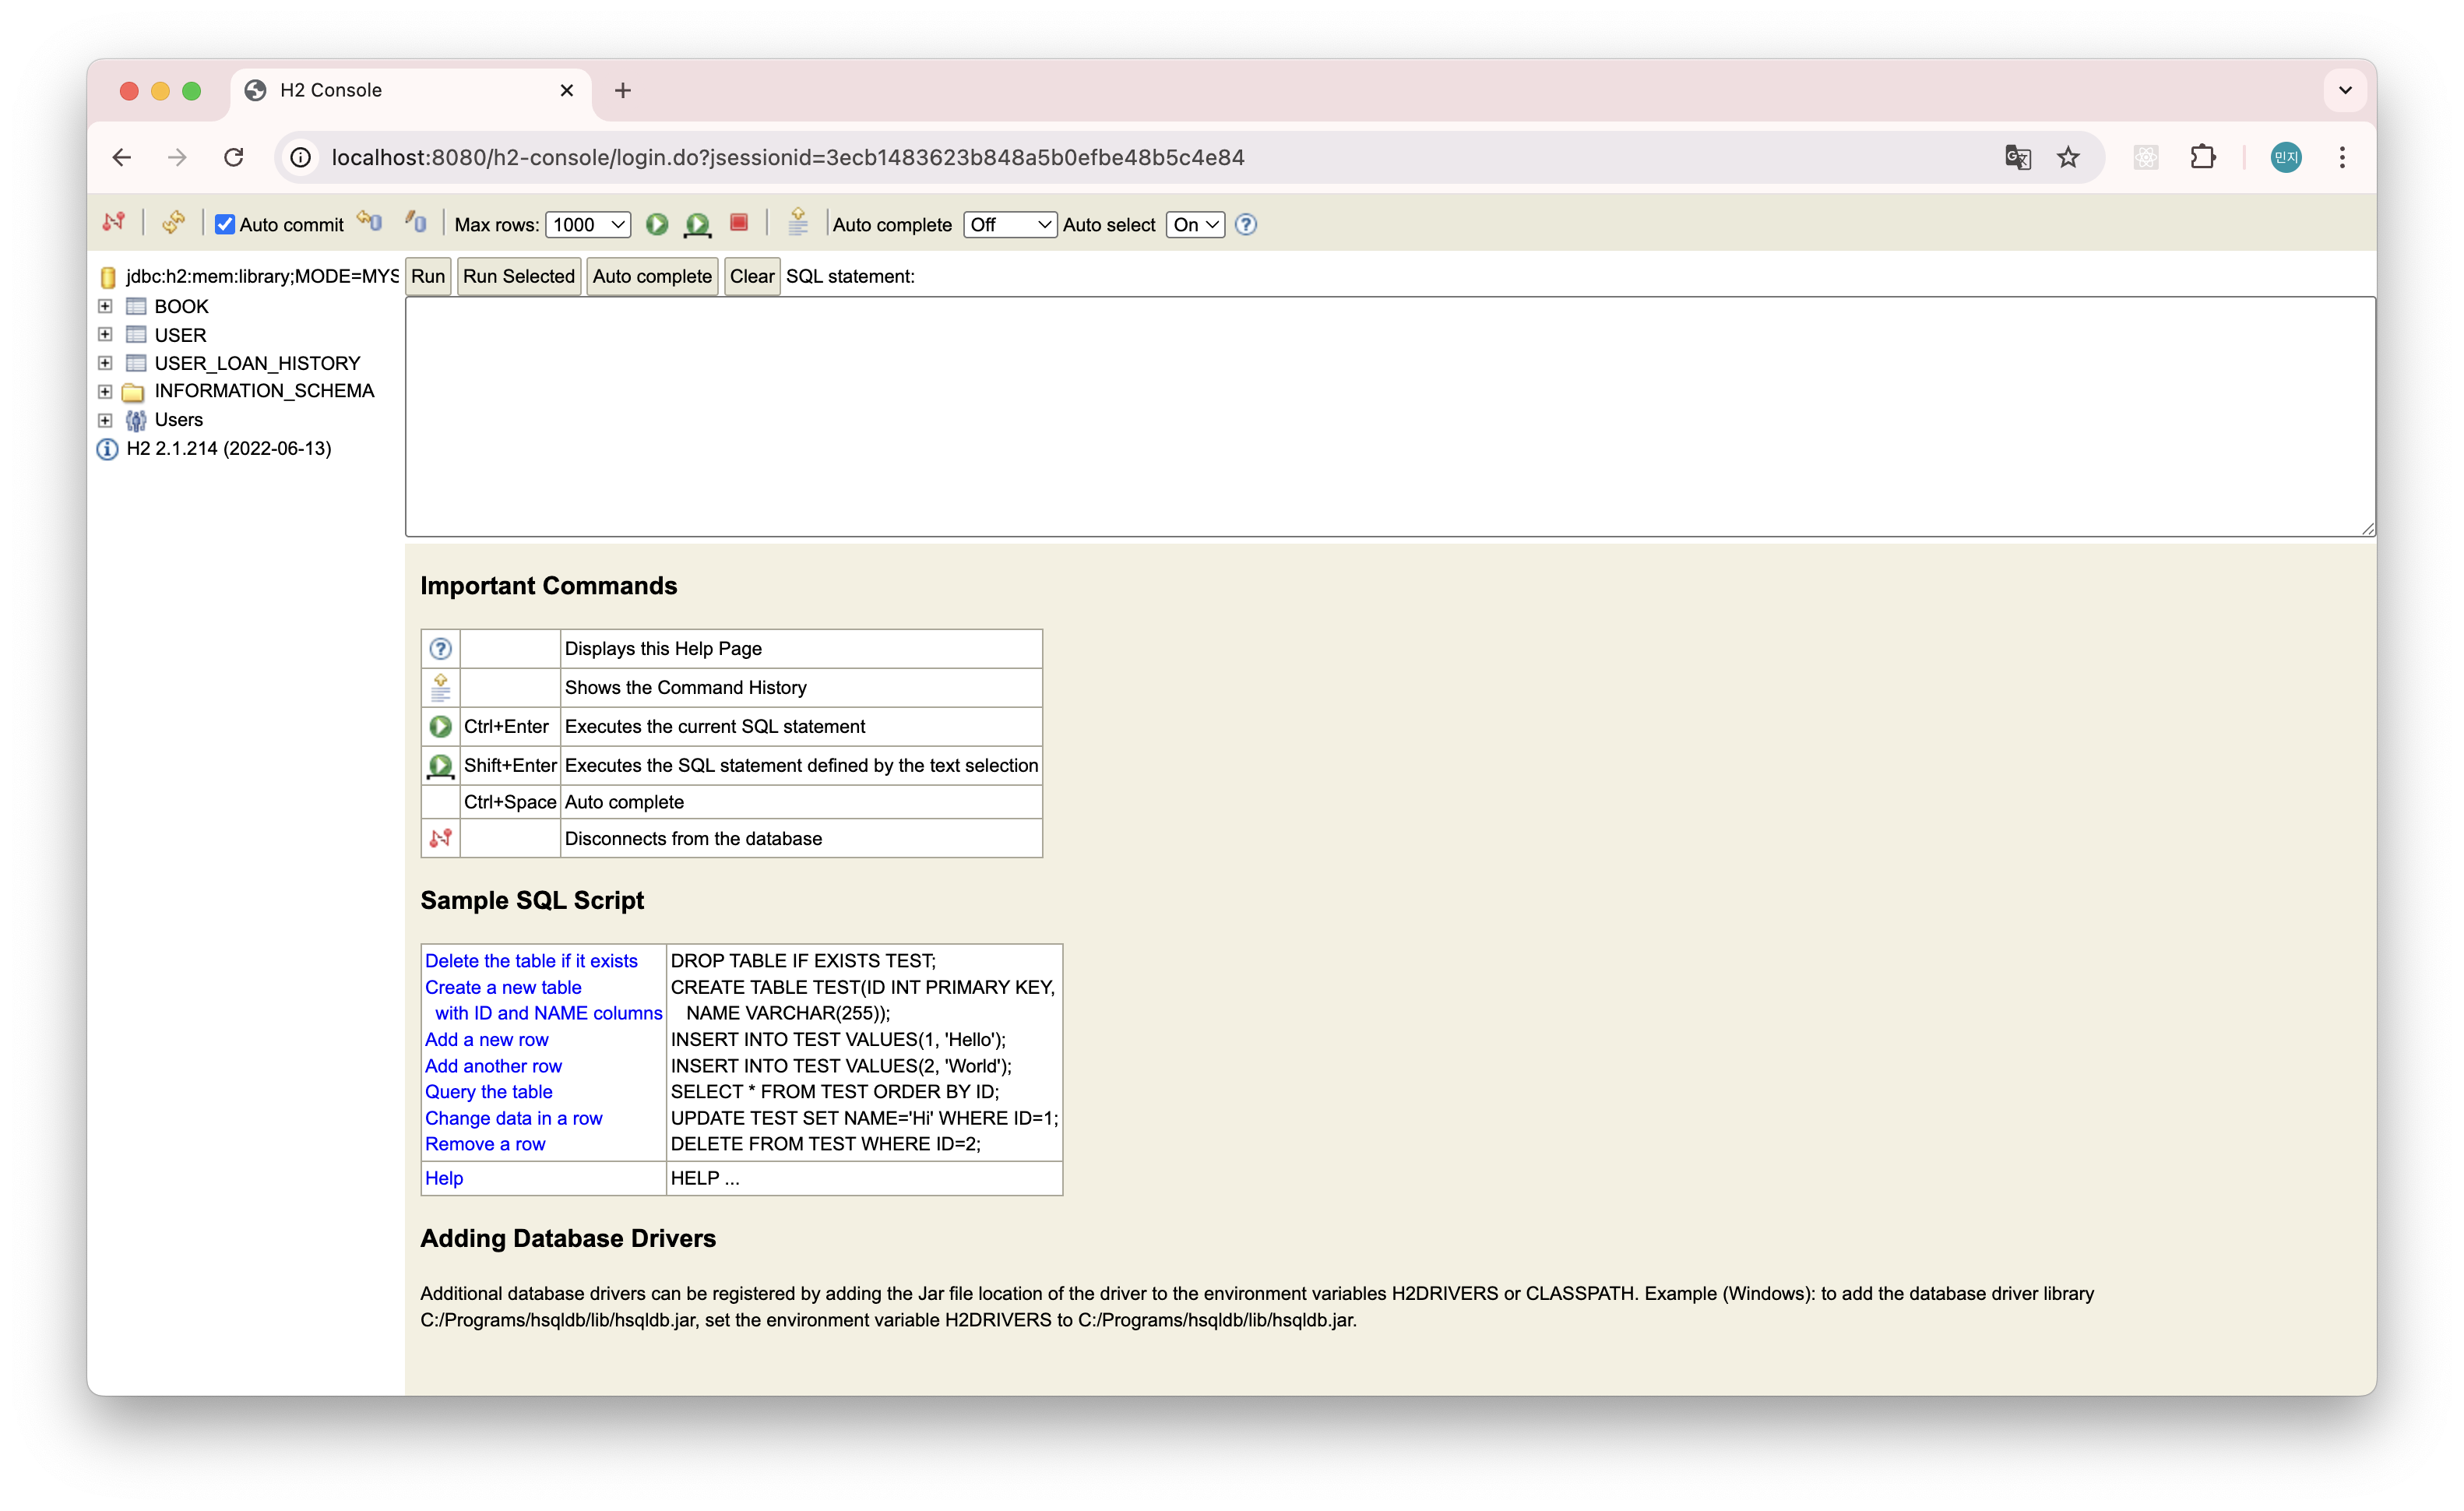
Task: Click the Help icon in Important Commands table
Action: coord(440,648)
